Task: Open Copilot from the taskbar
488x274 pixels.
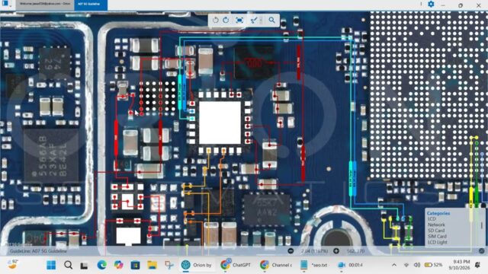Action: tap(119, 265)
